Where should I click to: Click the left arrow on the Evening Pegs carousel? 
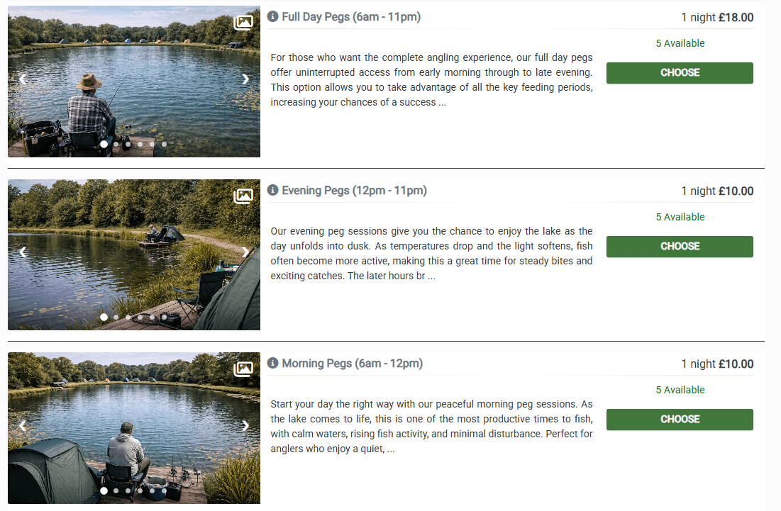tap(22, 253)
